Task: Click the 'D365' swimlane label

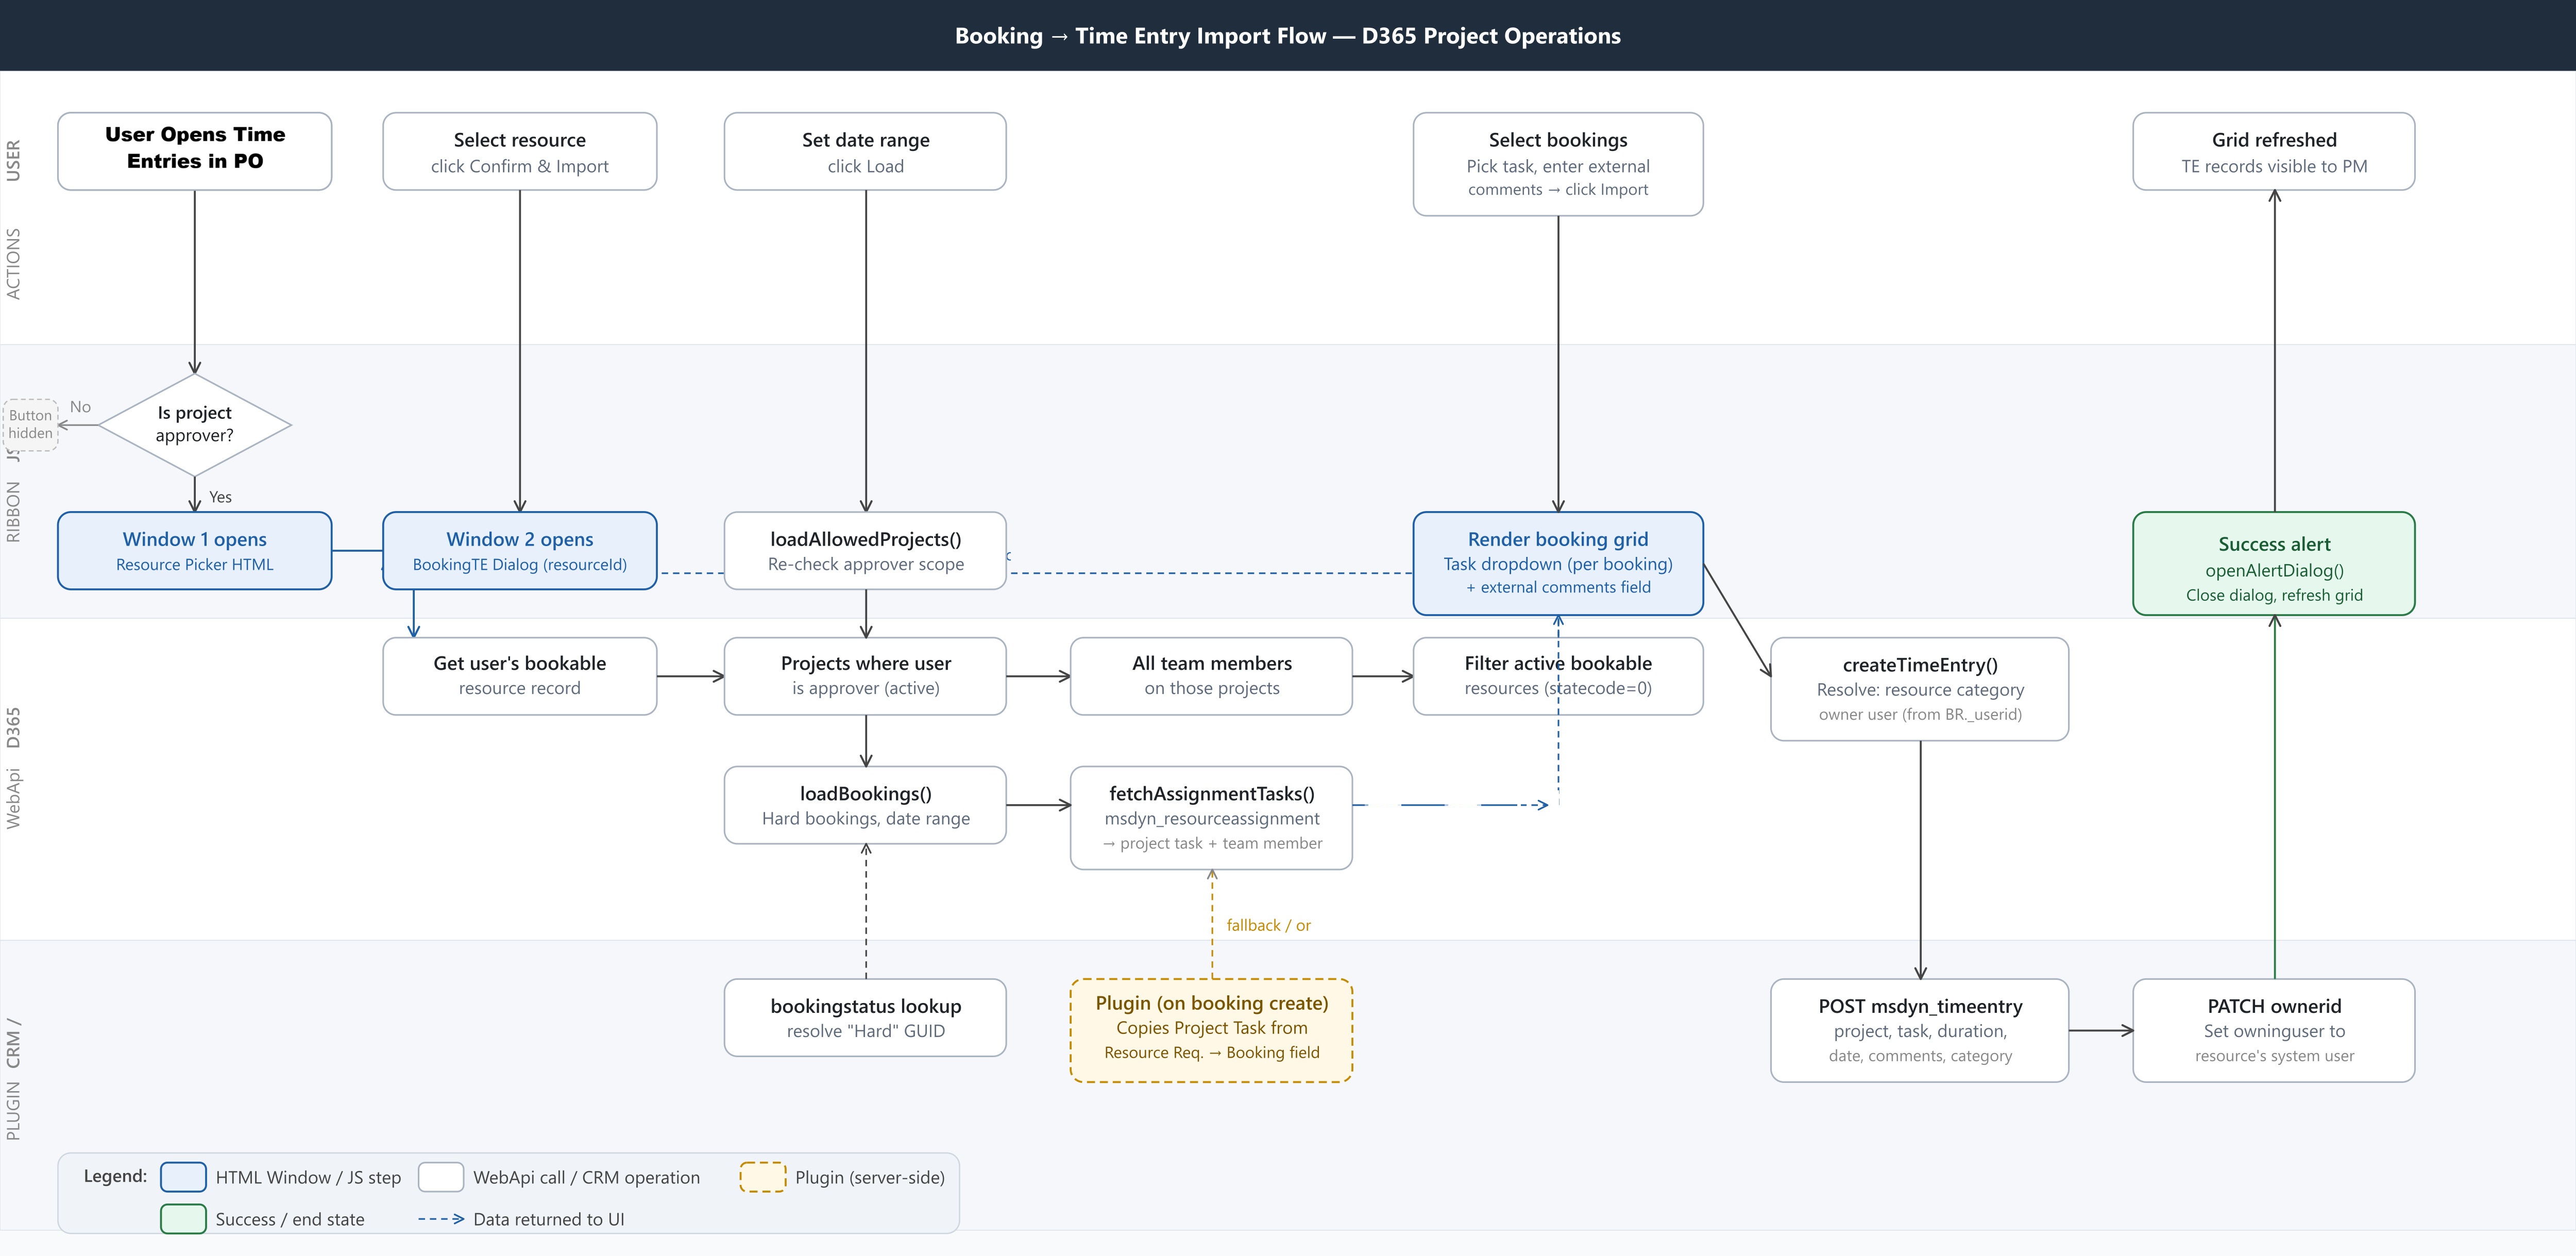Action: click(x=13, y=728)
